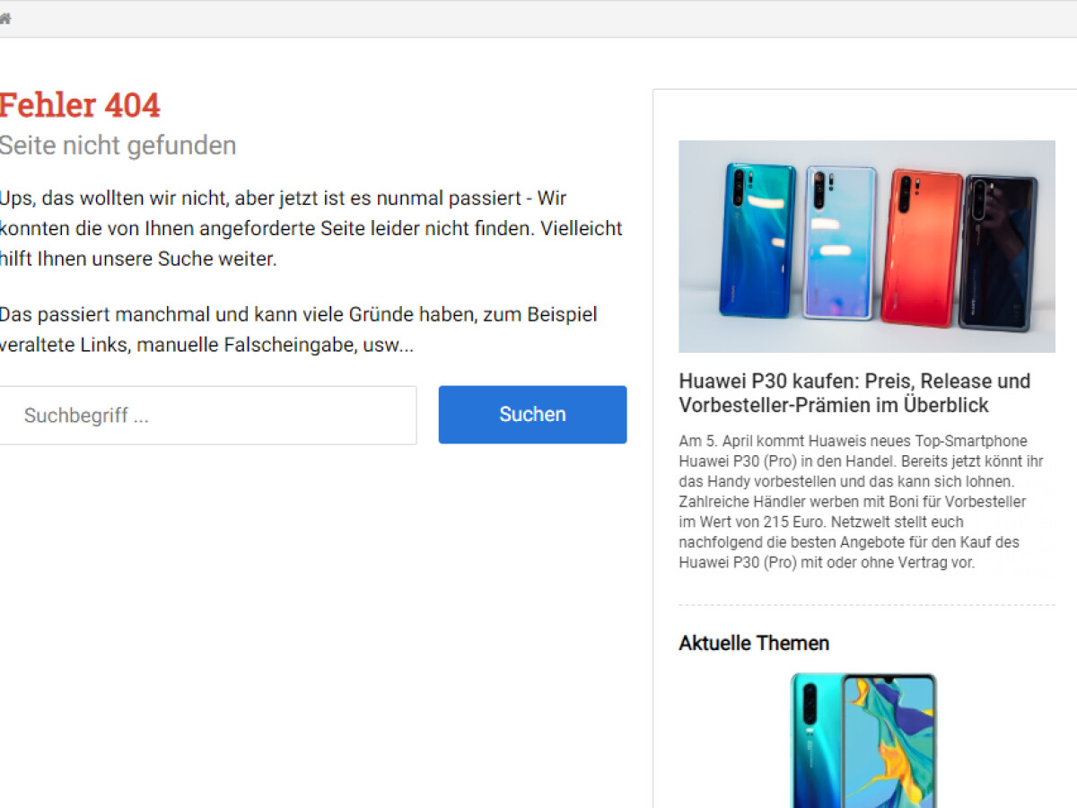The height and width of the screenshot is (808, 1077).
Task: Click the Seite nicht gefunden subheading
Action: (118, 145)
